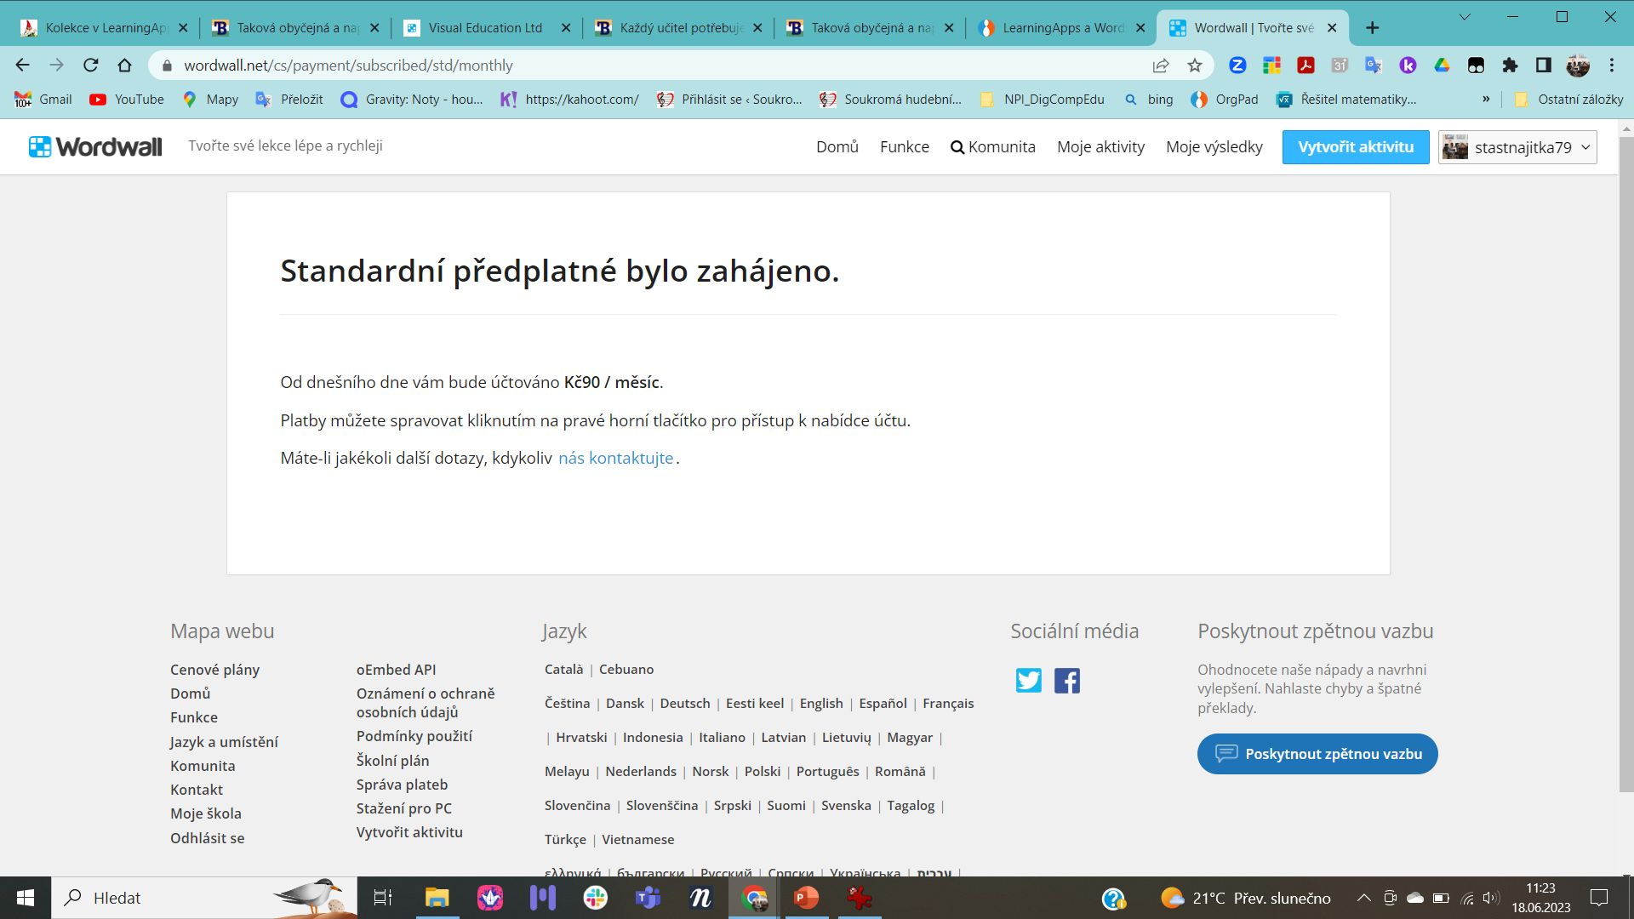
Task: Open the Twitter social media icon
Action: pos(1028,680)
